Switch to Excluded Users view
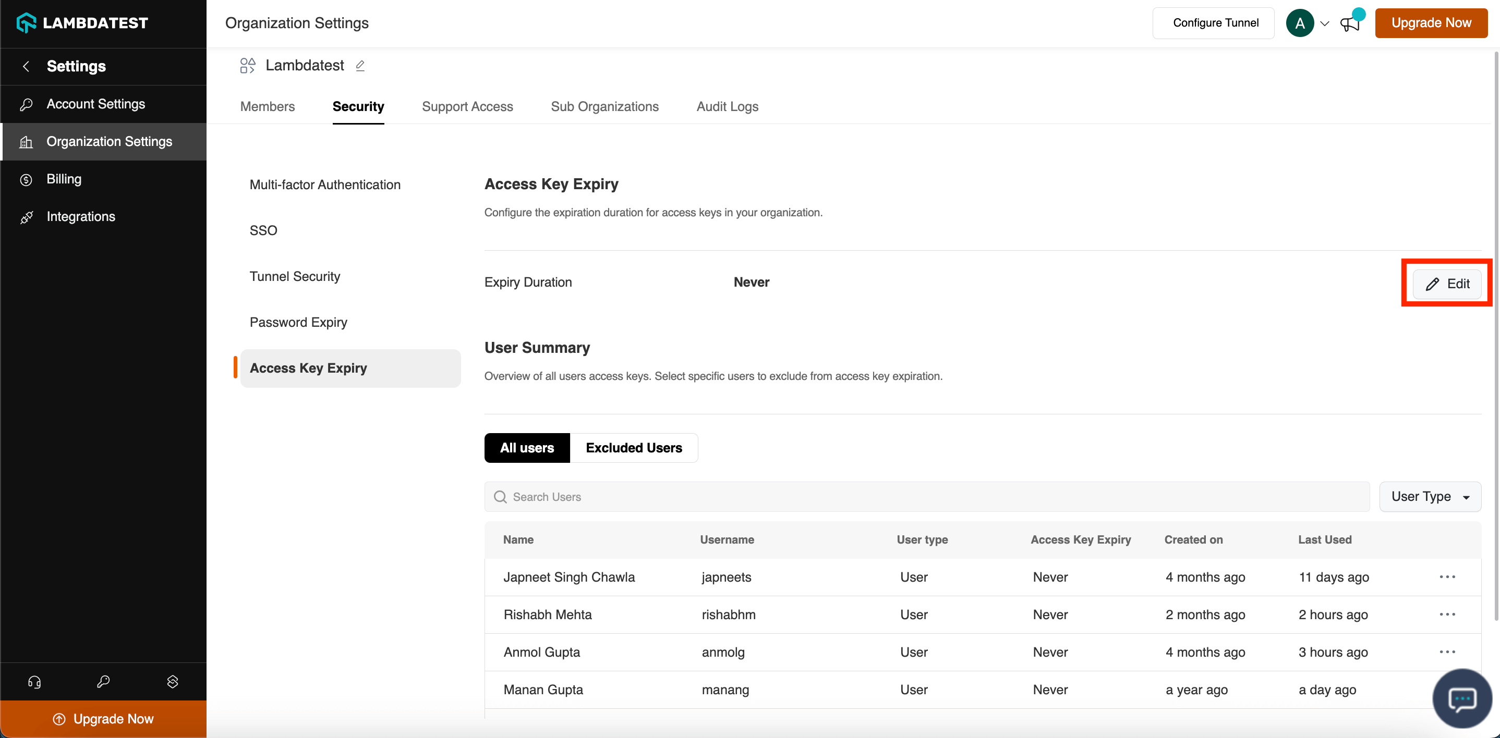The height and width of the screenshot is (738, 1500). tap(634, 448)
